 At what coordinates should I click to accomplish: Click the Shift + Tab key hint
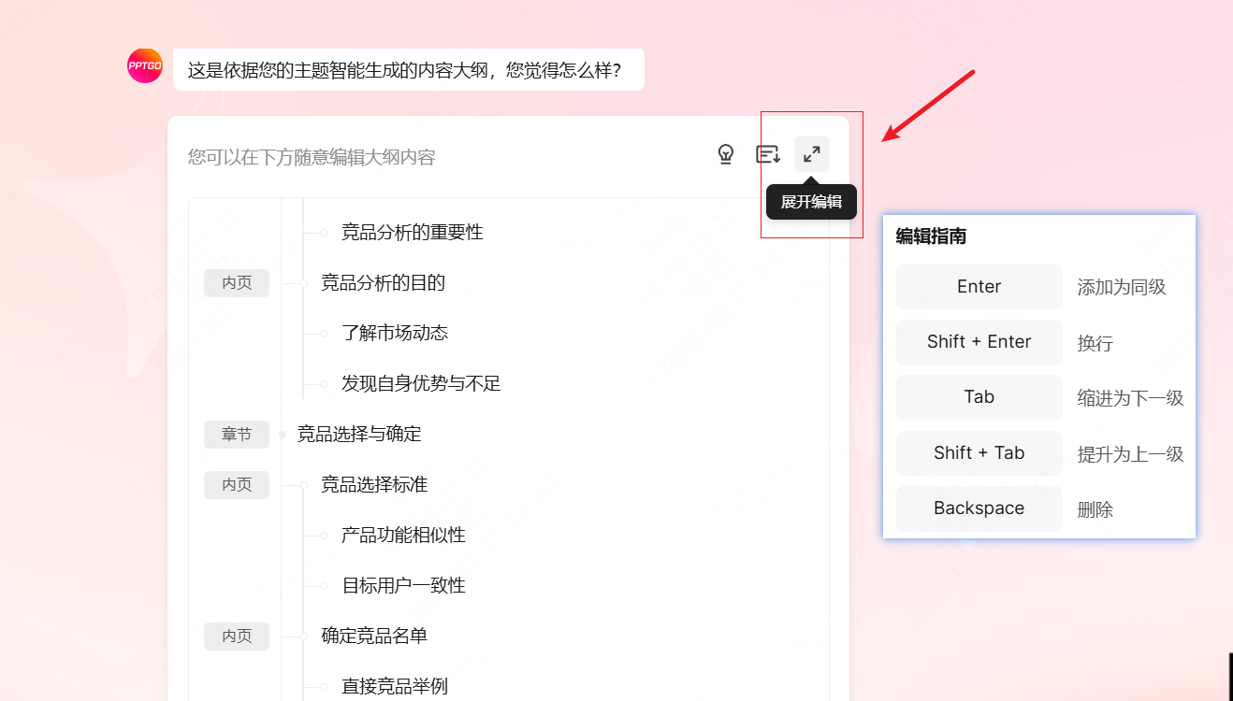pyautogui.click(x=979, y=453)
